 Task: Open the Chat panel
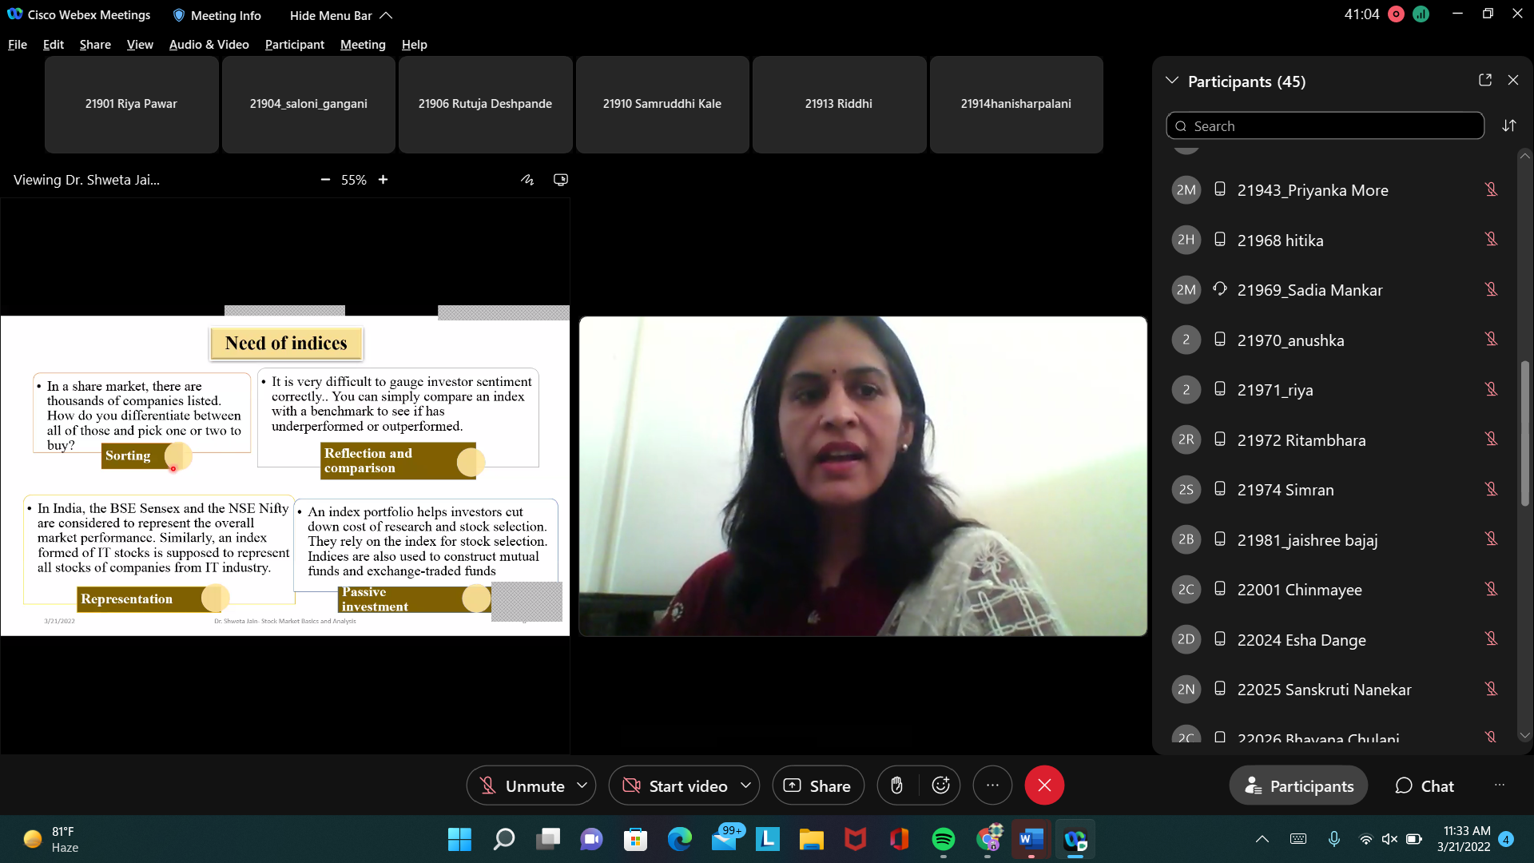pyautogui.click(x=1425, y=785)
